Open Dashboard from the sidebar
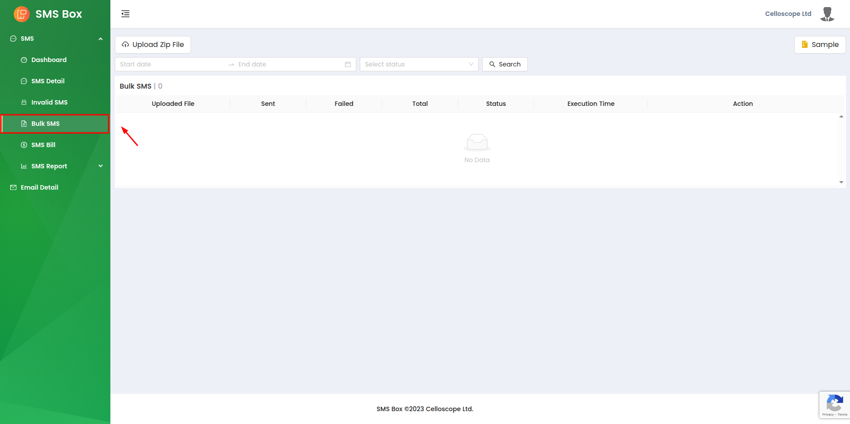The width and height of the screenshot is (850, 424). (x=49, y=60)
